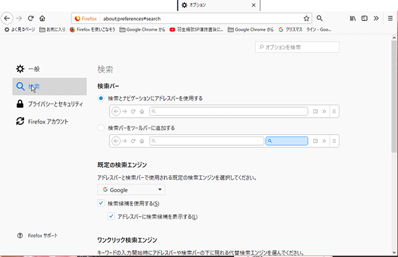Toggle the sidebar view icon
Image resolution: width=398 pixels, height=257 pixels.
pyautogui.click(x=365, y=18)
